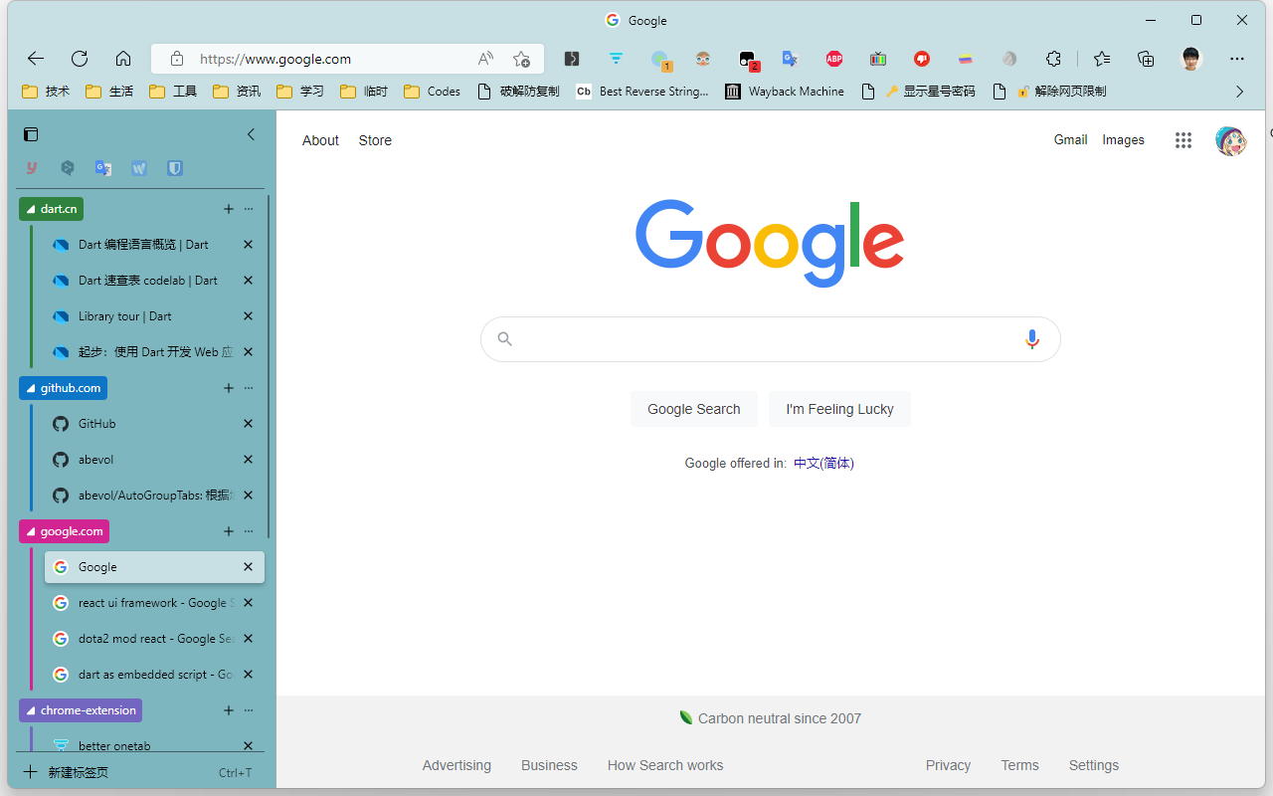The width and height of the screenshot is (1273, 796).
Task: Open Wayback Machine bookmark
Action: point(785,92)
